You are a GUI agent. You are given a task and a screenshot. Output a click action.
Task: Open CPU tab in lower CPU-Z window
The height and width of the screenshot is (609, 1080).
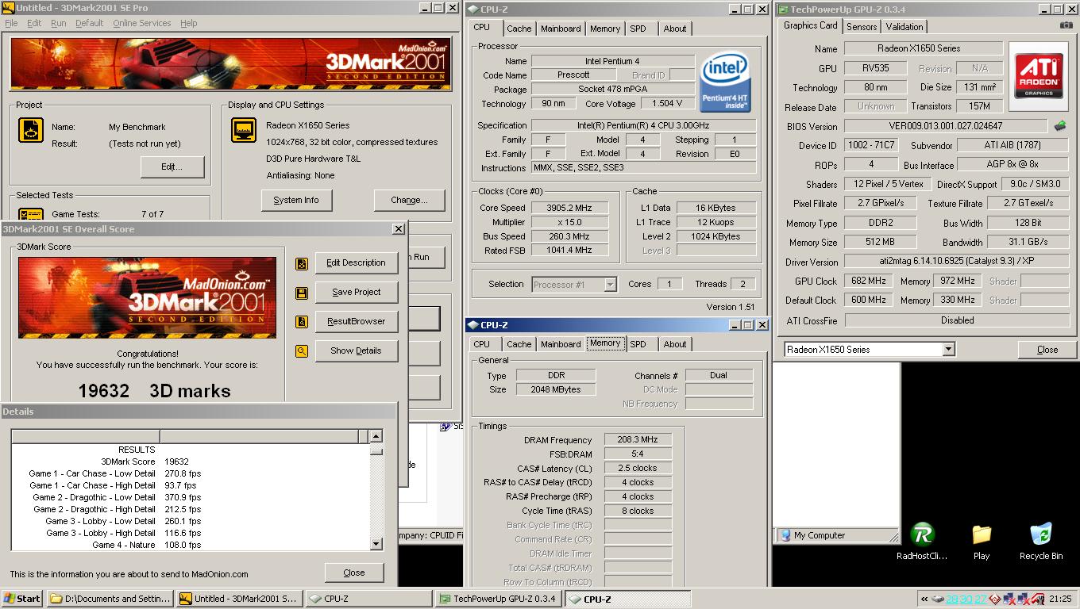pyautogui.click(x=482, y=344)
